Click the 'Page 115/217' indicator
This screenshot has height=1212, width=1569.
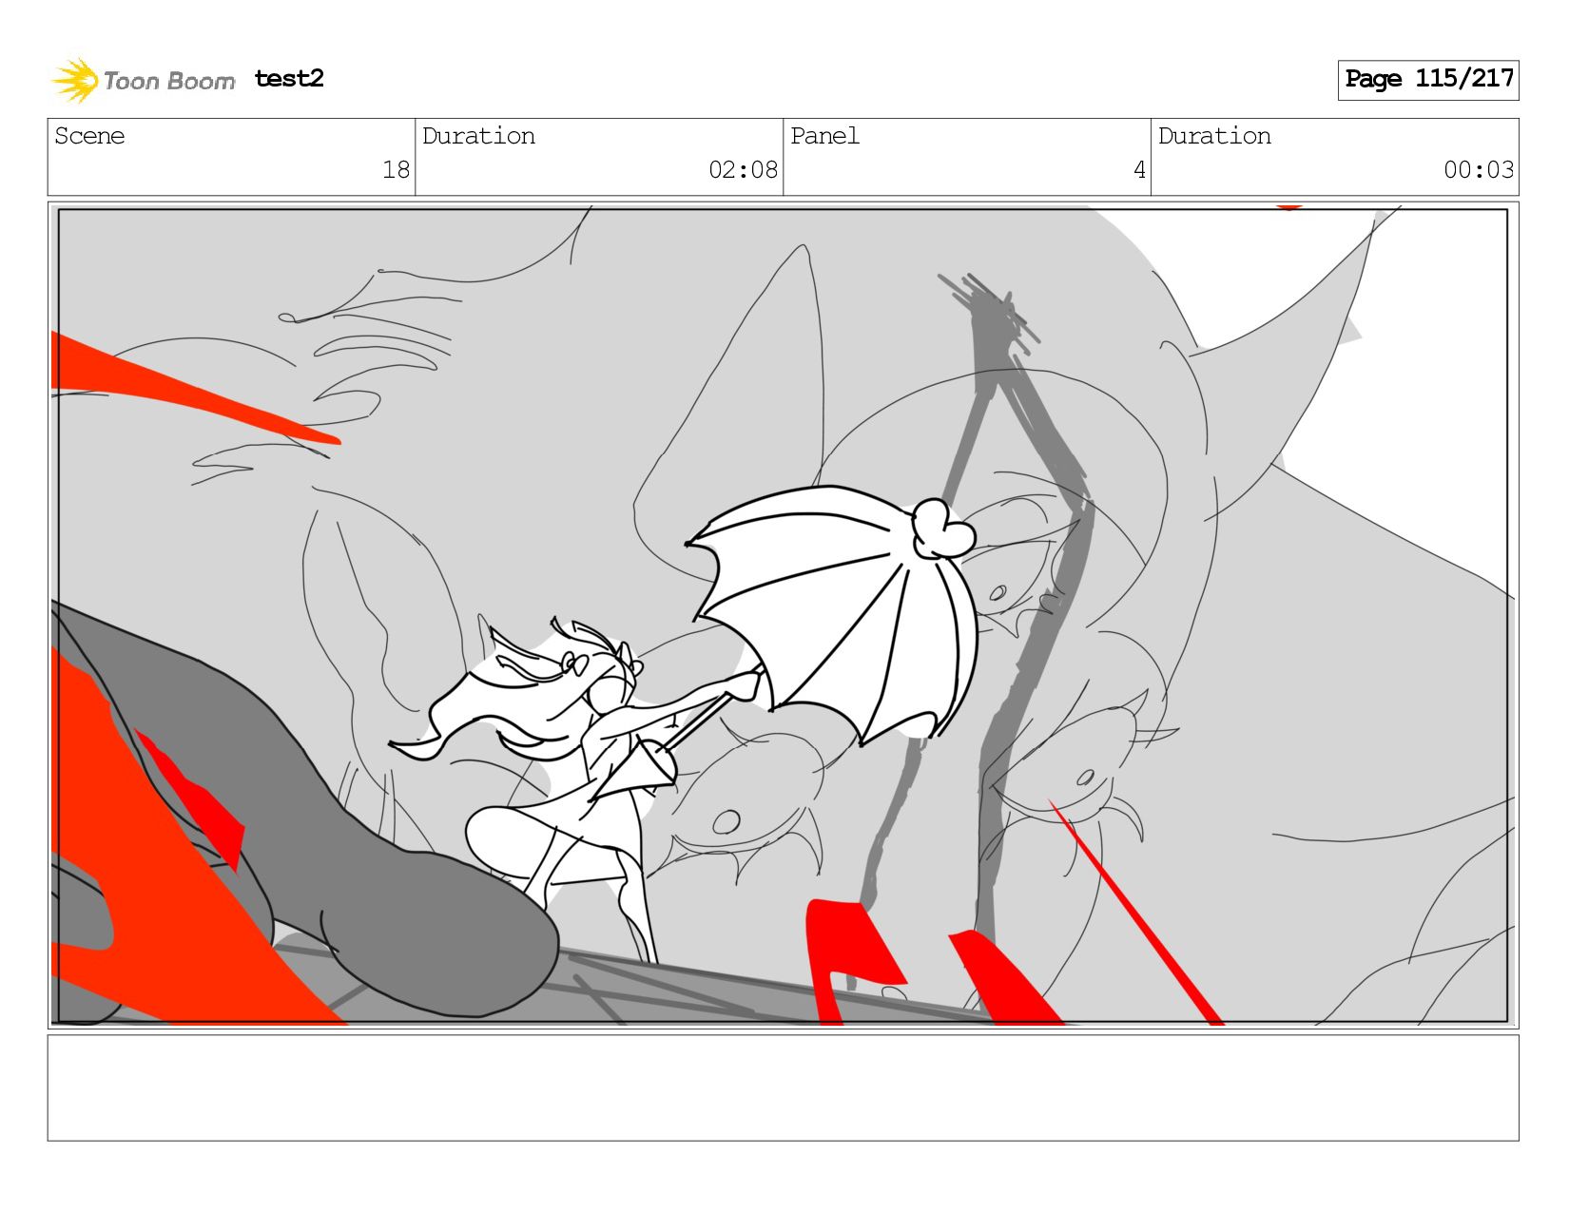coord(1428,80)
